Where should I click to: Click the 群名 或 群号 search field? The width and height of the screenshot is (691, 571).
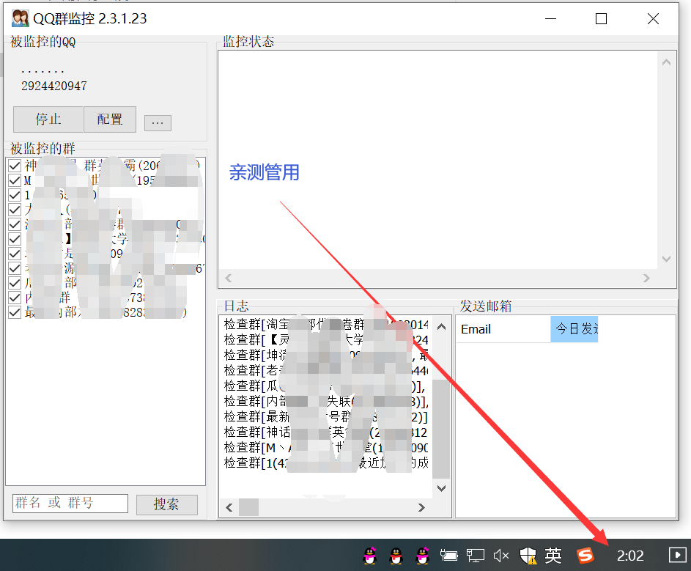pyautogui.click(x=70, y=504)
